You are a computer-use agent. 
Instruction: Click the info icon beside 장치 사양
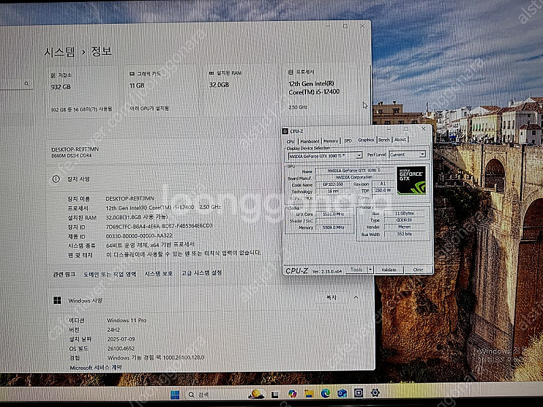(x=56, y=179)
